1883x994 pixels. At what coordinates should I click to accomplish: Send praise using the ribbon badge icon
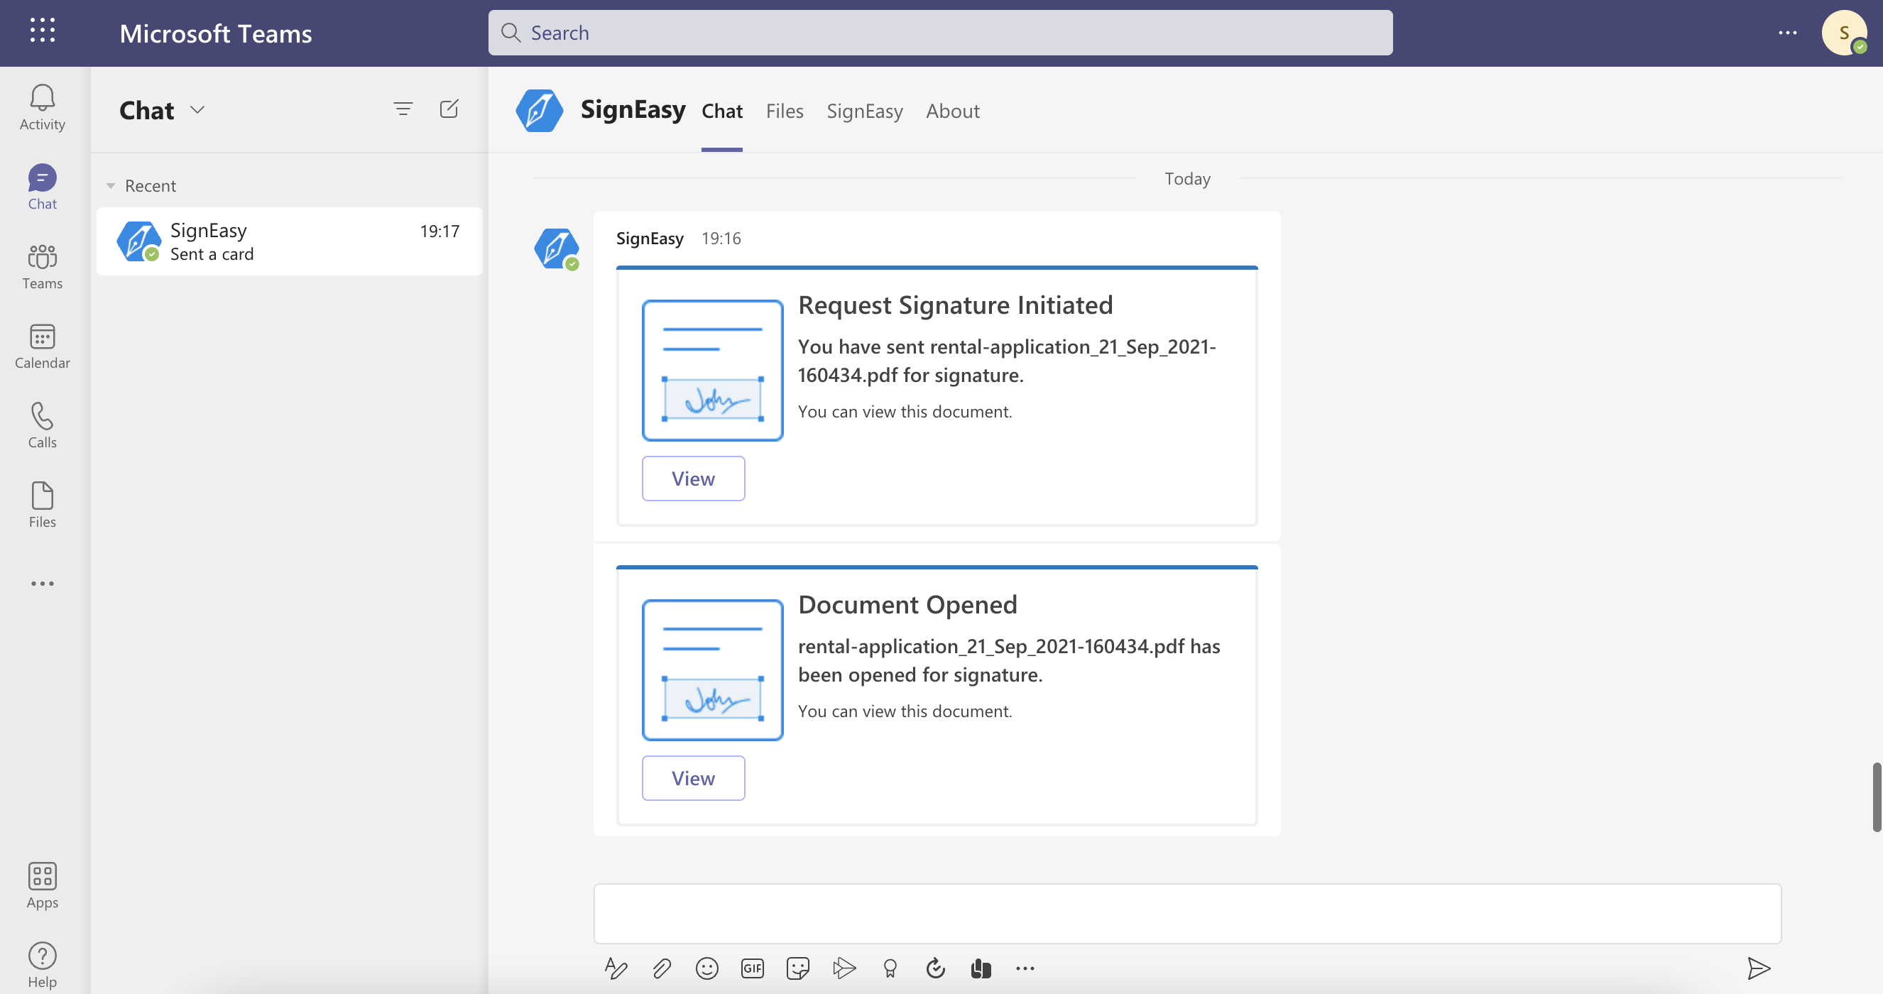coord(890,968)
